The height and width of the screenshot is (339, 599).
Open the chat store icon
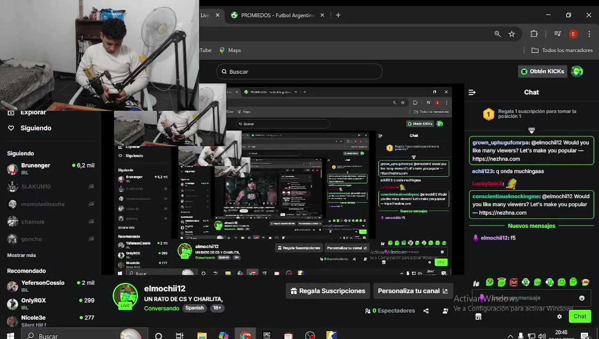click(x=478, y=317)
